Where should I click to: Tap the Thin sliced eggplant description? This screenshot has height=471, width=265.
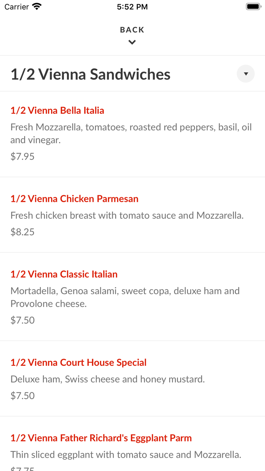[126, 454]
